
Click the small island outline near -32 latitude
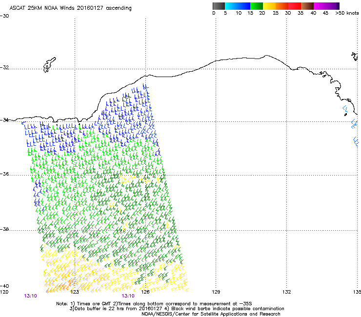tap(49, 65)
